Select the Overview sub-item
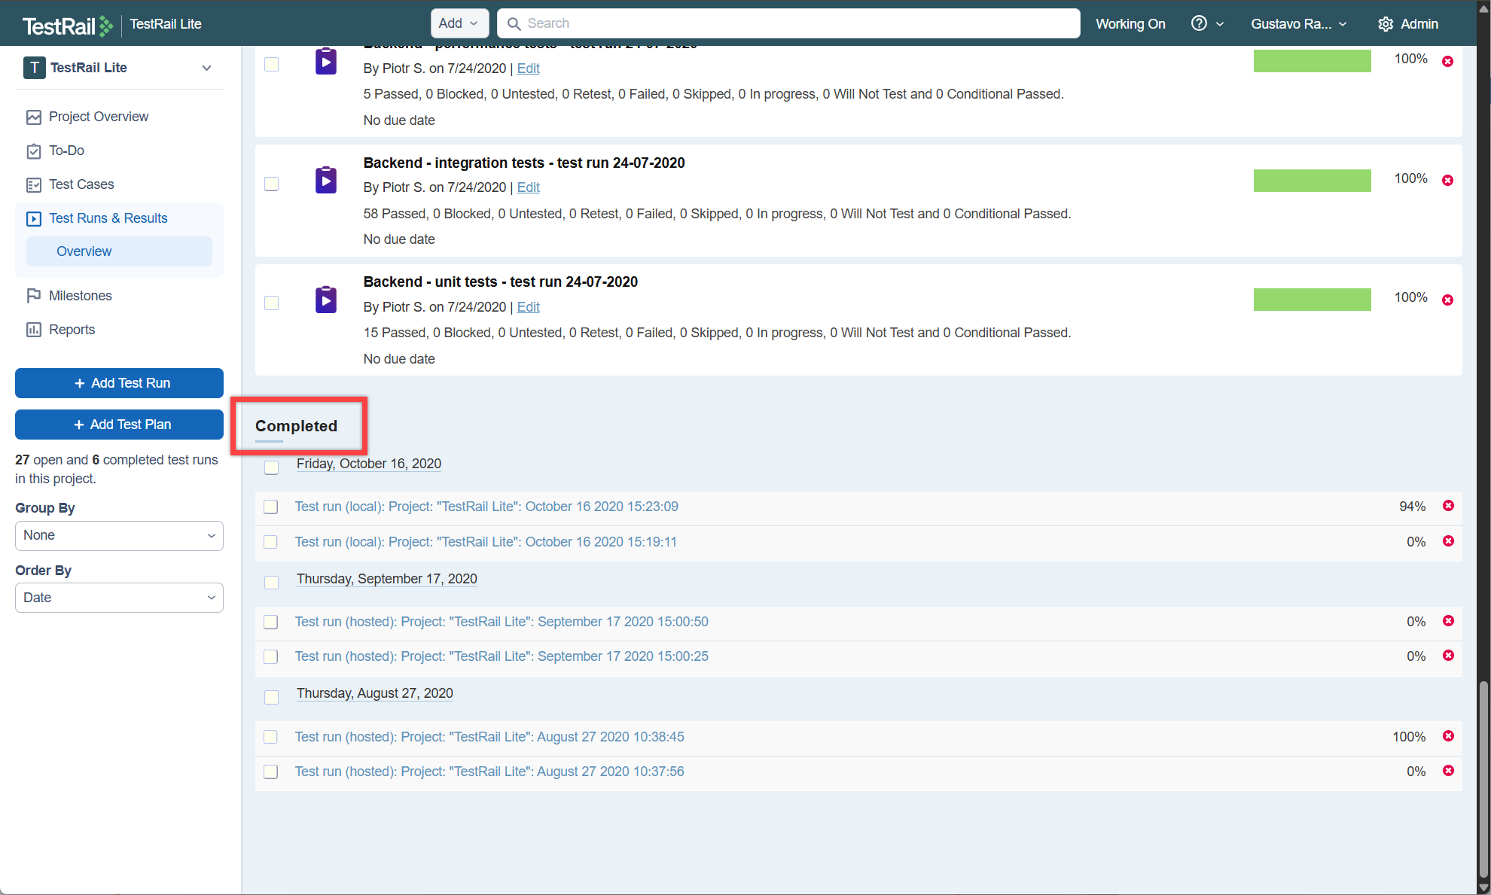Image resolution: width=1491 pixels, height=895 pixels. coord(84,251)
